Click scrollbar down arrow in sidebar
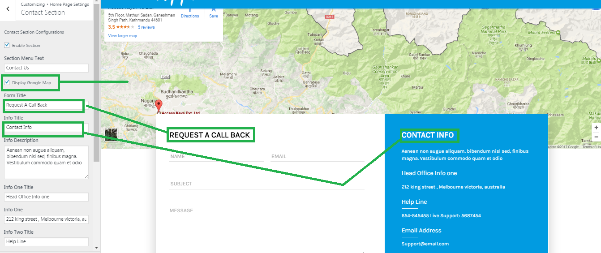Image resolution: width=601 pixels, height=253 pixels. [x=97, y=247]
